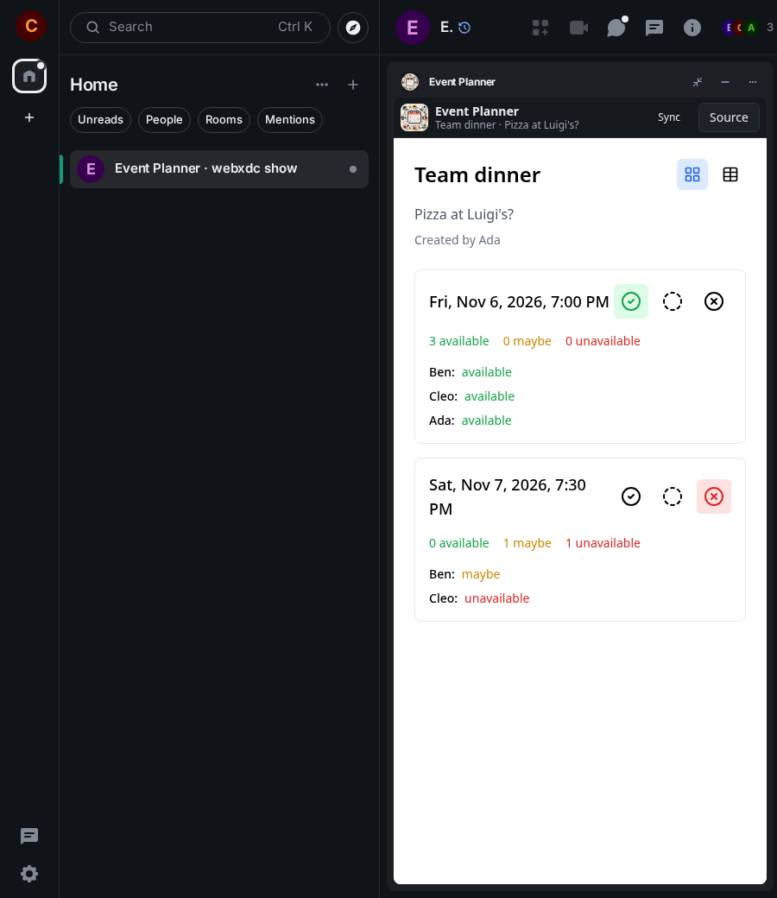777x898 pixels.
Task: Click the Sync button
Action: 669,117
